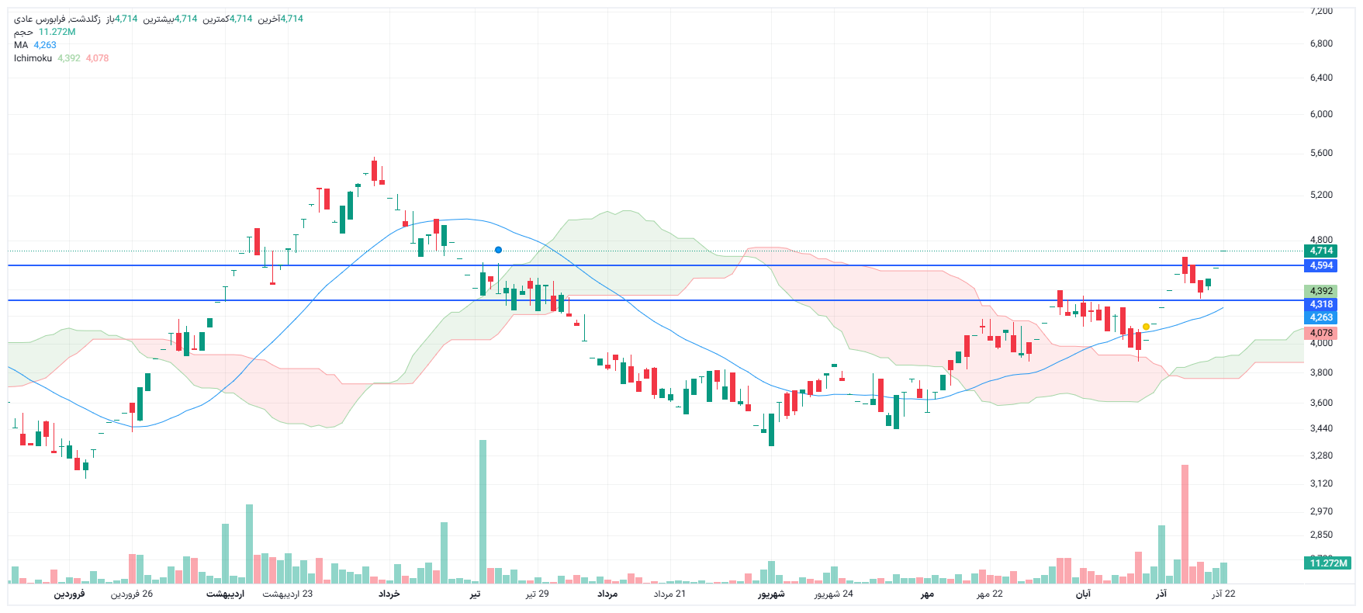Click the 6,000 level on price axis

pyautogui.click(x=1320, y=114)
